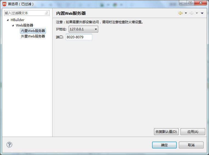This screenshot has width=209, height=155.
Task: Click the 端口 port input field
Action: [x=79, y=37]
